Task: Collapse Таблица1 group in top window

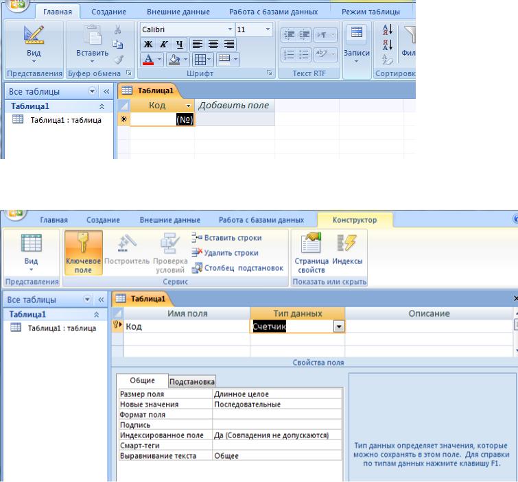Action: (102, 106)
